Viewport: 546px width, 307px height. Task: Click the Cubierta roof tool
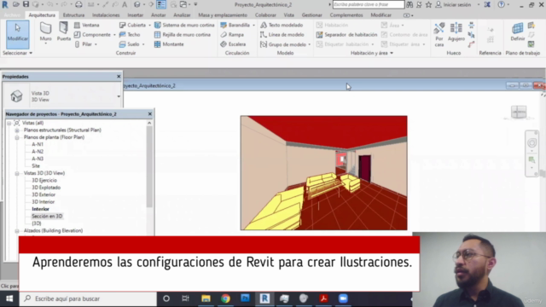click(132, 25)
